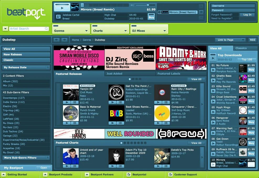Switch to the Just Added tab
The width and height of the screenshot is (259, 178).
click(x=130, y=74)
